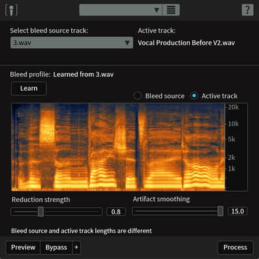The image size is (259, 259).
Task: Click the Artifact smoothing slider handle
Action: 220,211
